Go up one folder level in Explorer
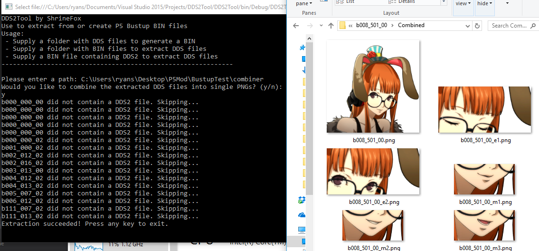This screenshot has height=251, width=539. pyautogui.click(x=331, y=26)
